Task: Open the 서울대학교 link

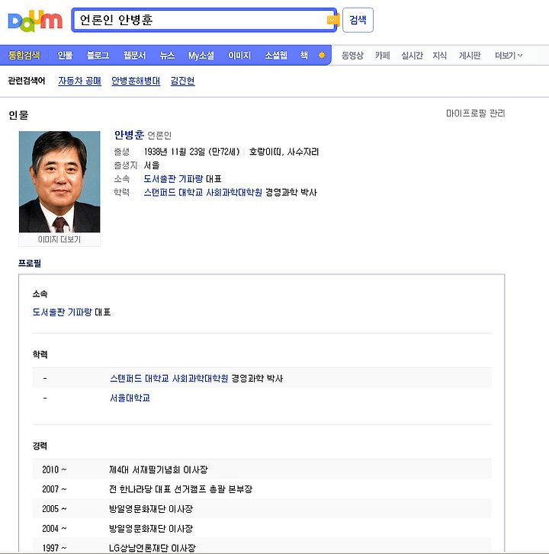Action: tap(130, 398)
